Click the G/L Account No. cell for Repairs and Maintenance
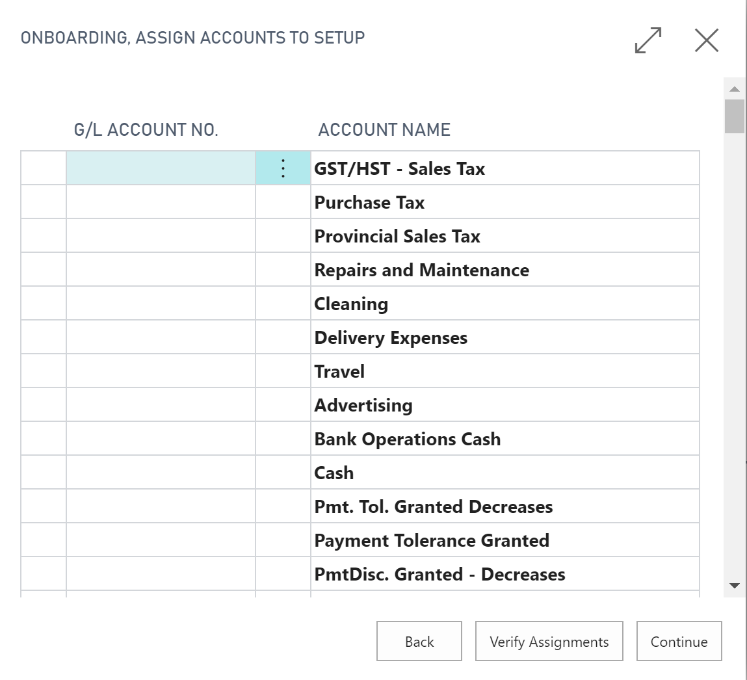The height and width of the screenshot is (680, 747). coord(161,270)
